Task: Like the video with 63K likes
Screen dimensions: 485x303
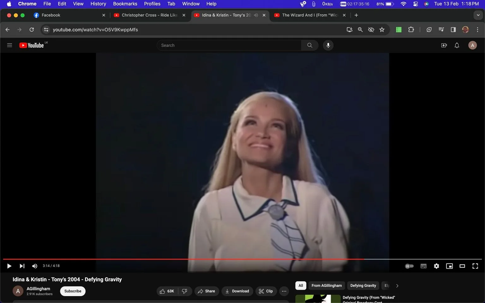Action: coord(167,291)
